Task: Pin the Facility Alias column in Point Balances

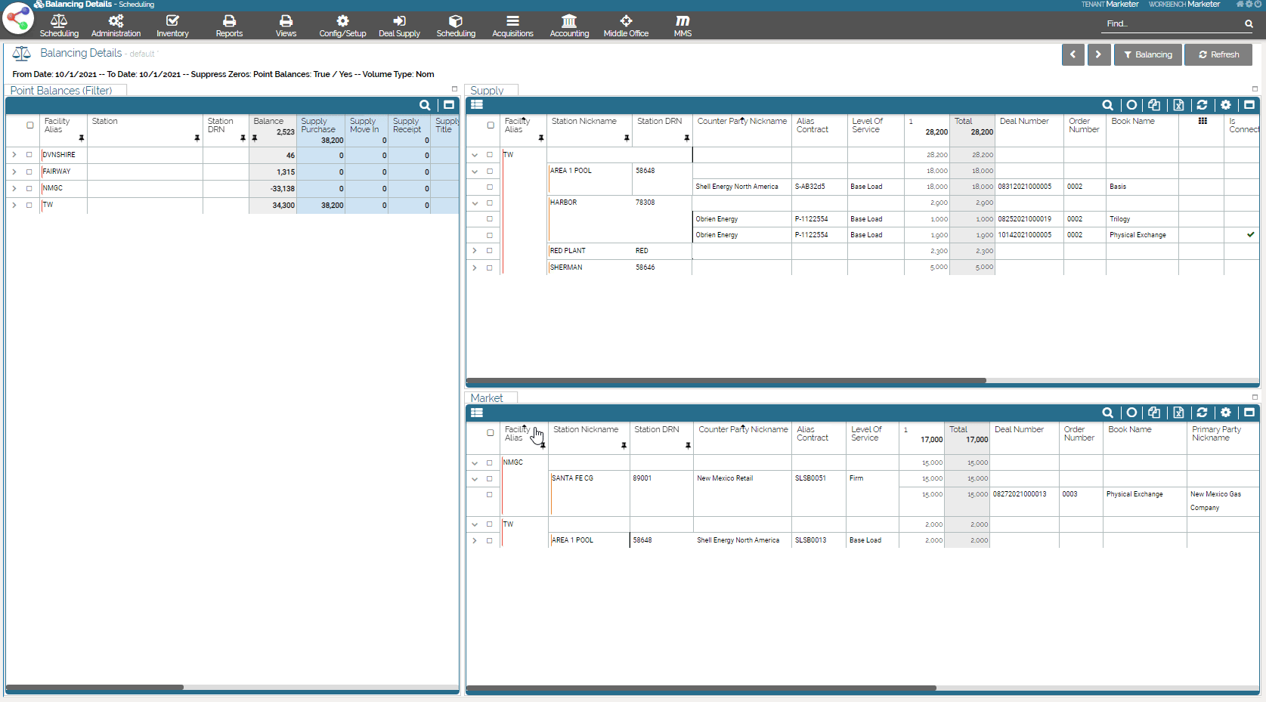Action: click(x=81, y=138)
